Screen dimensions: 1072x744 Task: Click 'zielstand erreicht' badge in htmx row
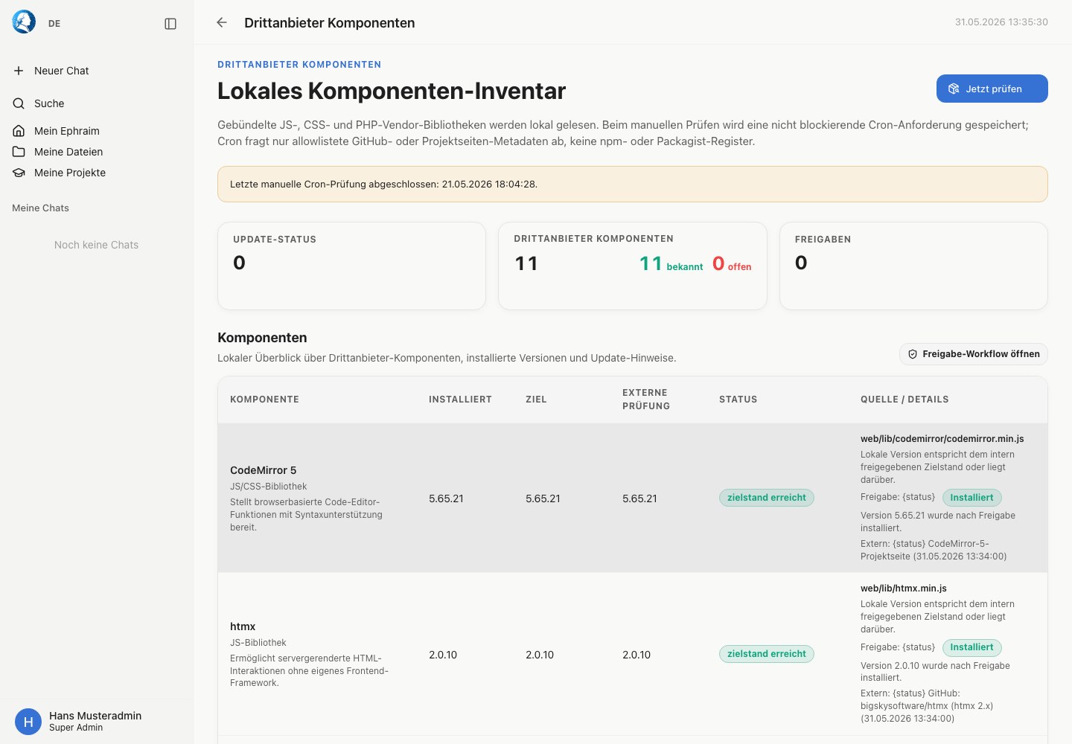767,654
